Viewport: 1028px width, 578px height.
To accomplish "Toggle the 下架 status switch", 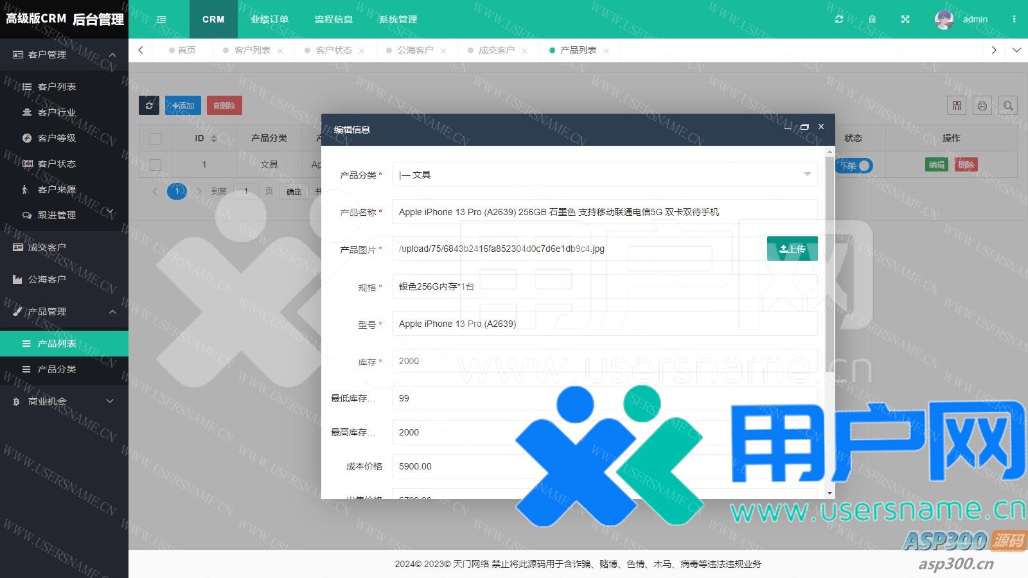I will [855, 166].
